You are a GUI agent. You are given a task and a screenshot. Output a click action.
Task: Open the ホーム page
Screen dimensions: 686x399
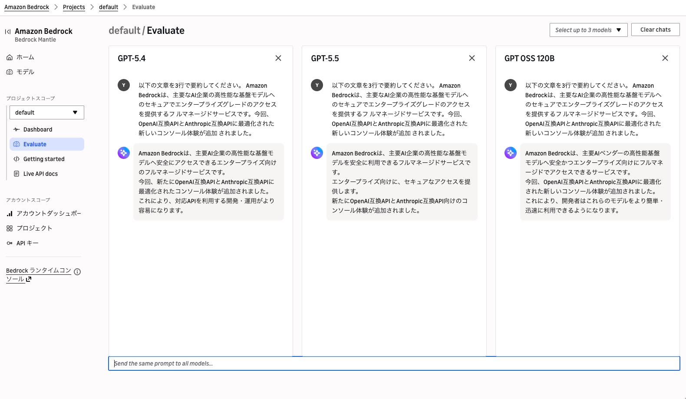(25, 57)
